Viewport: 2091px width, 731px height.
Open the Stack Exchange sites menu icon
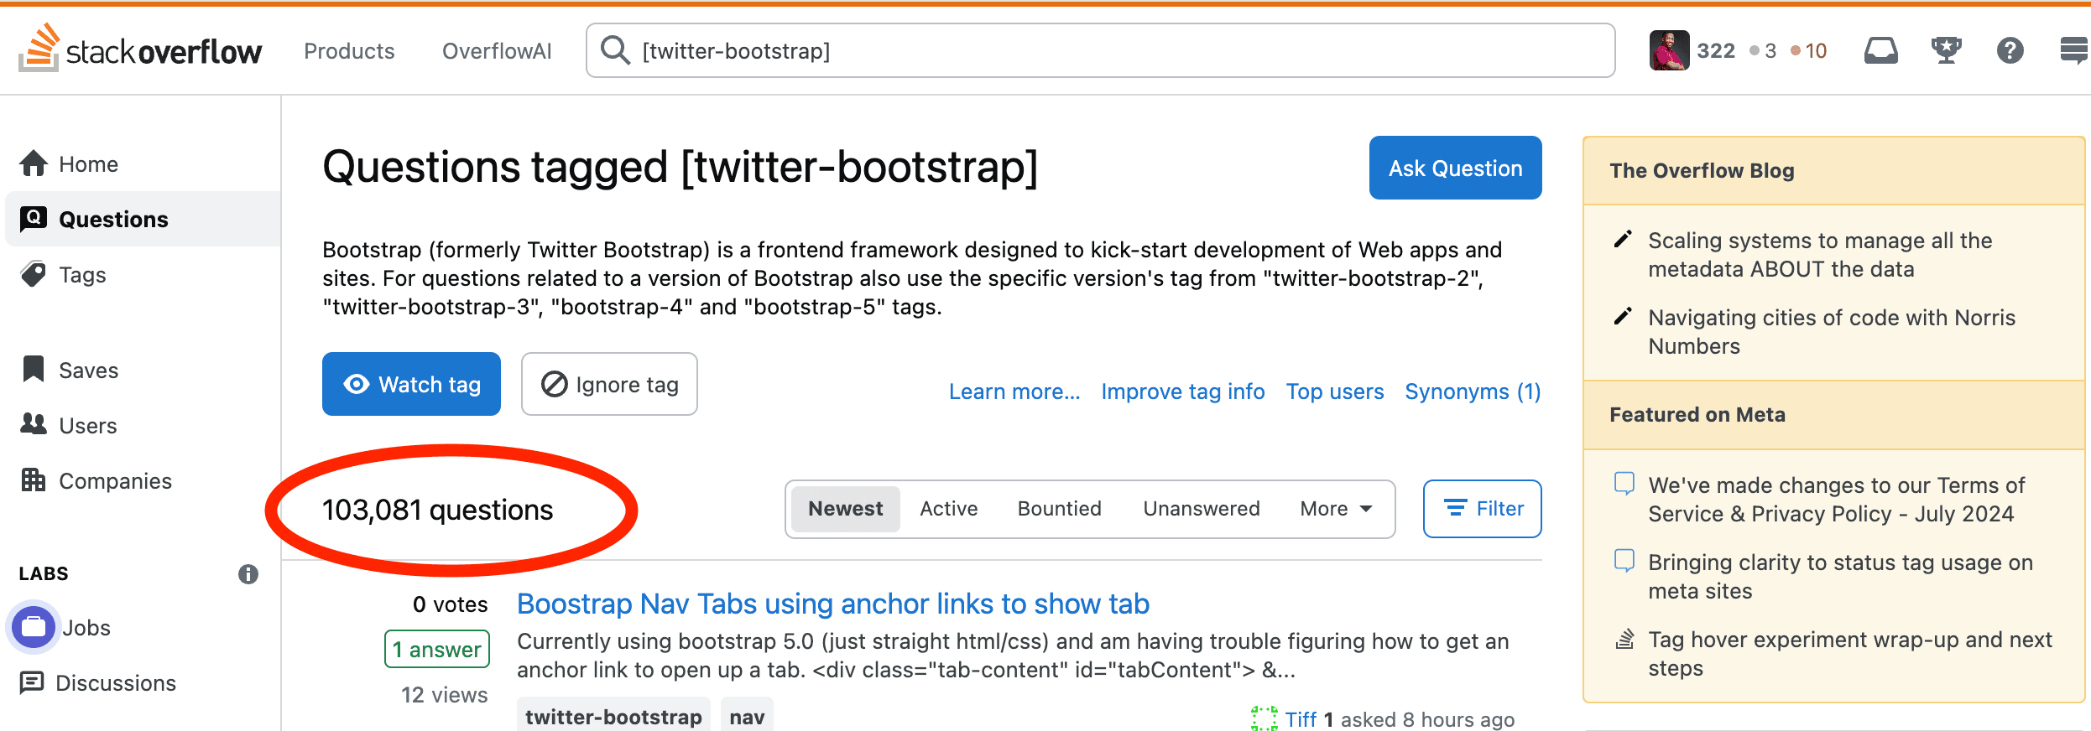(2073, 51)
